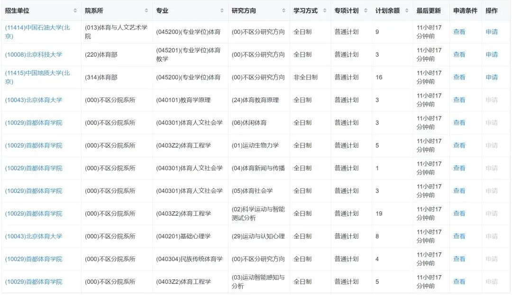The width and height of the screenshot is (512, 295).
Task: Select the (013)体育与人文艺术学院 cell
Action: [x=116, y=32]
